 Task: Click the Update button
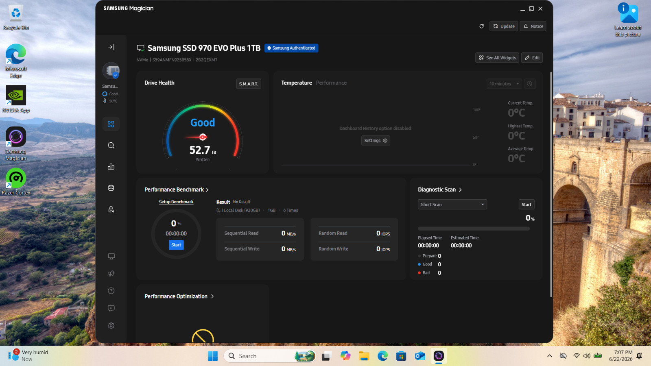coord(504,26)
